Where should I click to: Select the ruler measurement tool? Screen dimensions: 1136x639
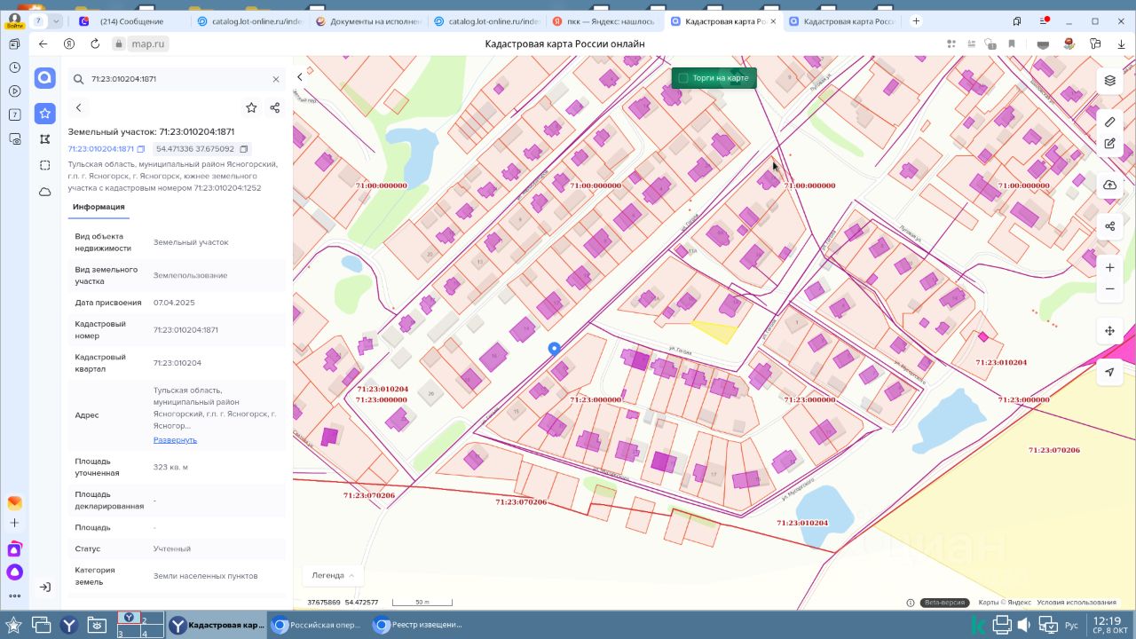[1109, 122]
